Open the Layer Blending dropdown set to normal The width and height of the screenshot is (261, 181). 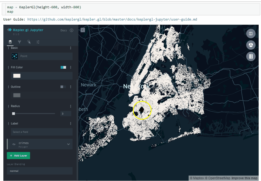pyautogui.click(x=40, y=171)
